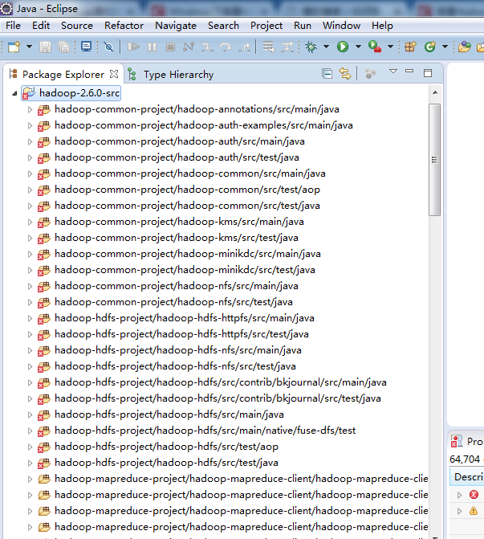Open the Project menu
Image resolution: width=484 pixels, height=539 pixels.
266,26
